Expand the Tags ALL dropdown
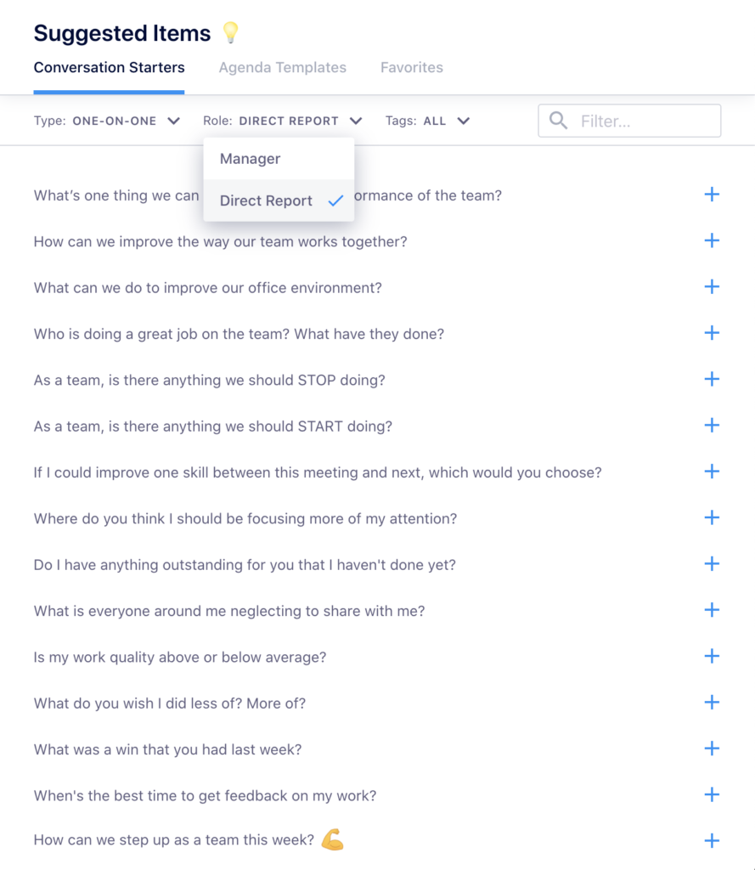 [428, 121]
